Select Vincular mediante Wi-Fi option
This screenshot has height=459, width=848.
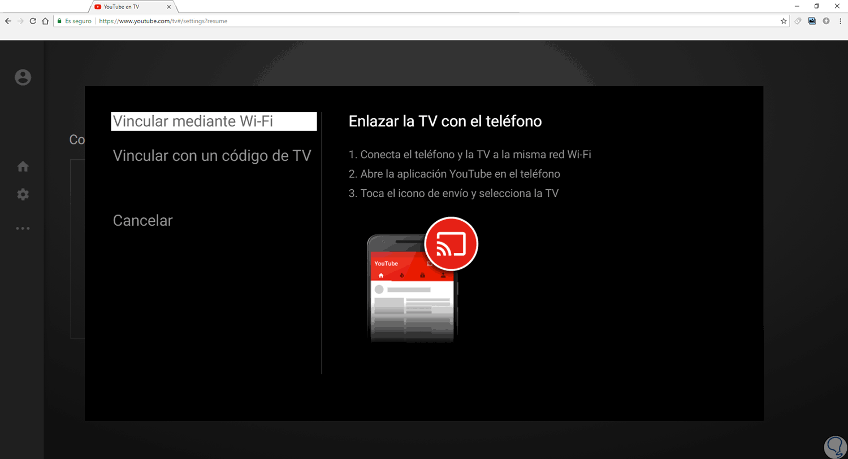(x=214, y=121)
